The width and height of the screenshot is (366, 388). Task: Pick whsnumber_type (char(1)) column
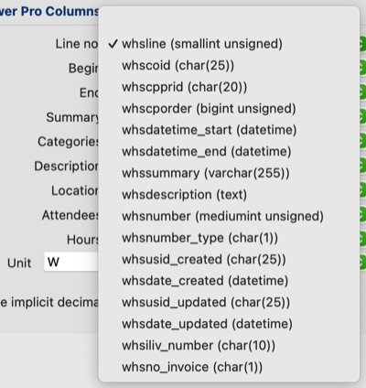229,238
